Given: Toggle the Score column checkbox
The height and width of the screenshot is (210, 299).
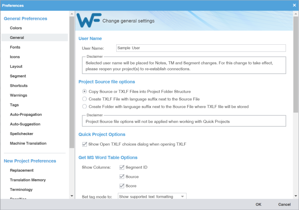Looking at the screenshot, I should [121, 186].
